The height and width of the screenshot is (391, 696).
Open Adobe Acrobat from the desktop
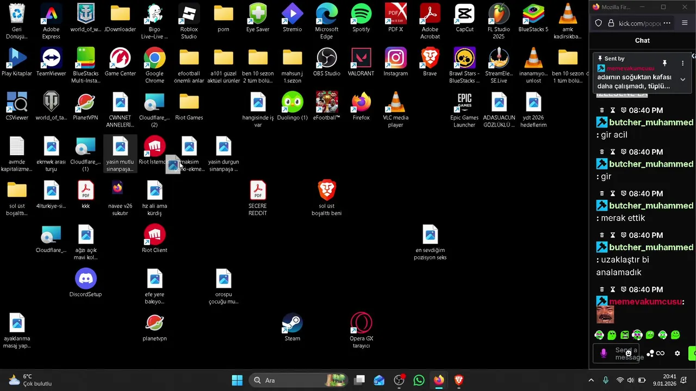pos(430,22)
